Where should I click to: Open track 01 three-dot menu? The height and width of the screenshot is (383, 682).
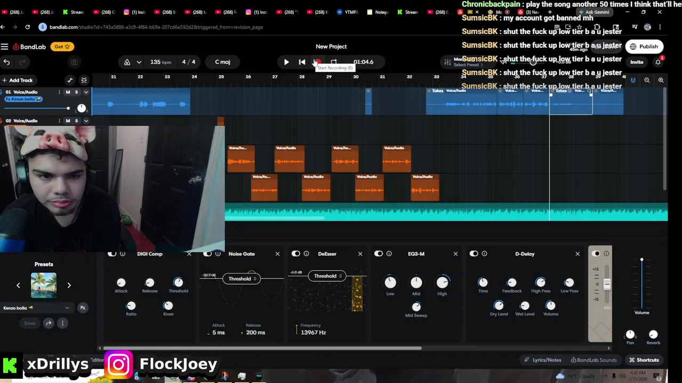(x=59, y=93)
